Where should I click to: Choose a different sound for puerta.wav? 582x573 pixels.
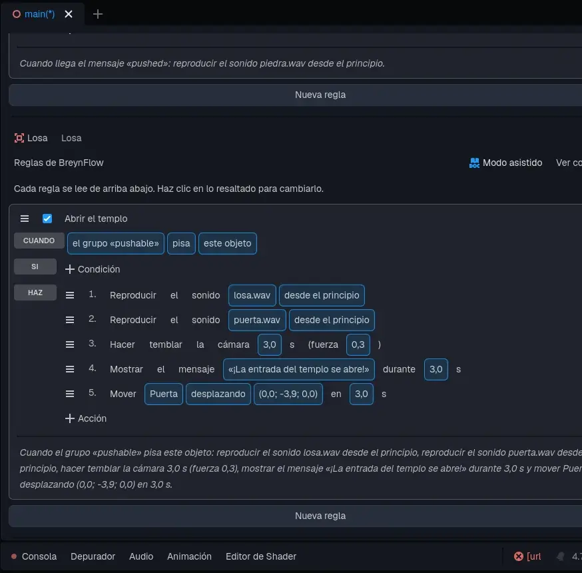tap(257, 320)
